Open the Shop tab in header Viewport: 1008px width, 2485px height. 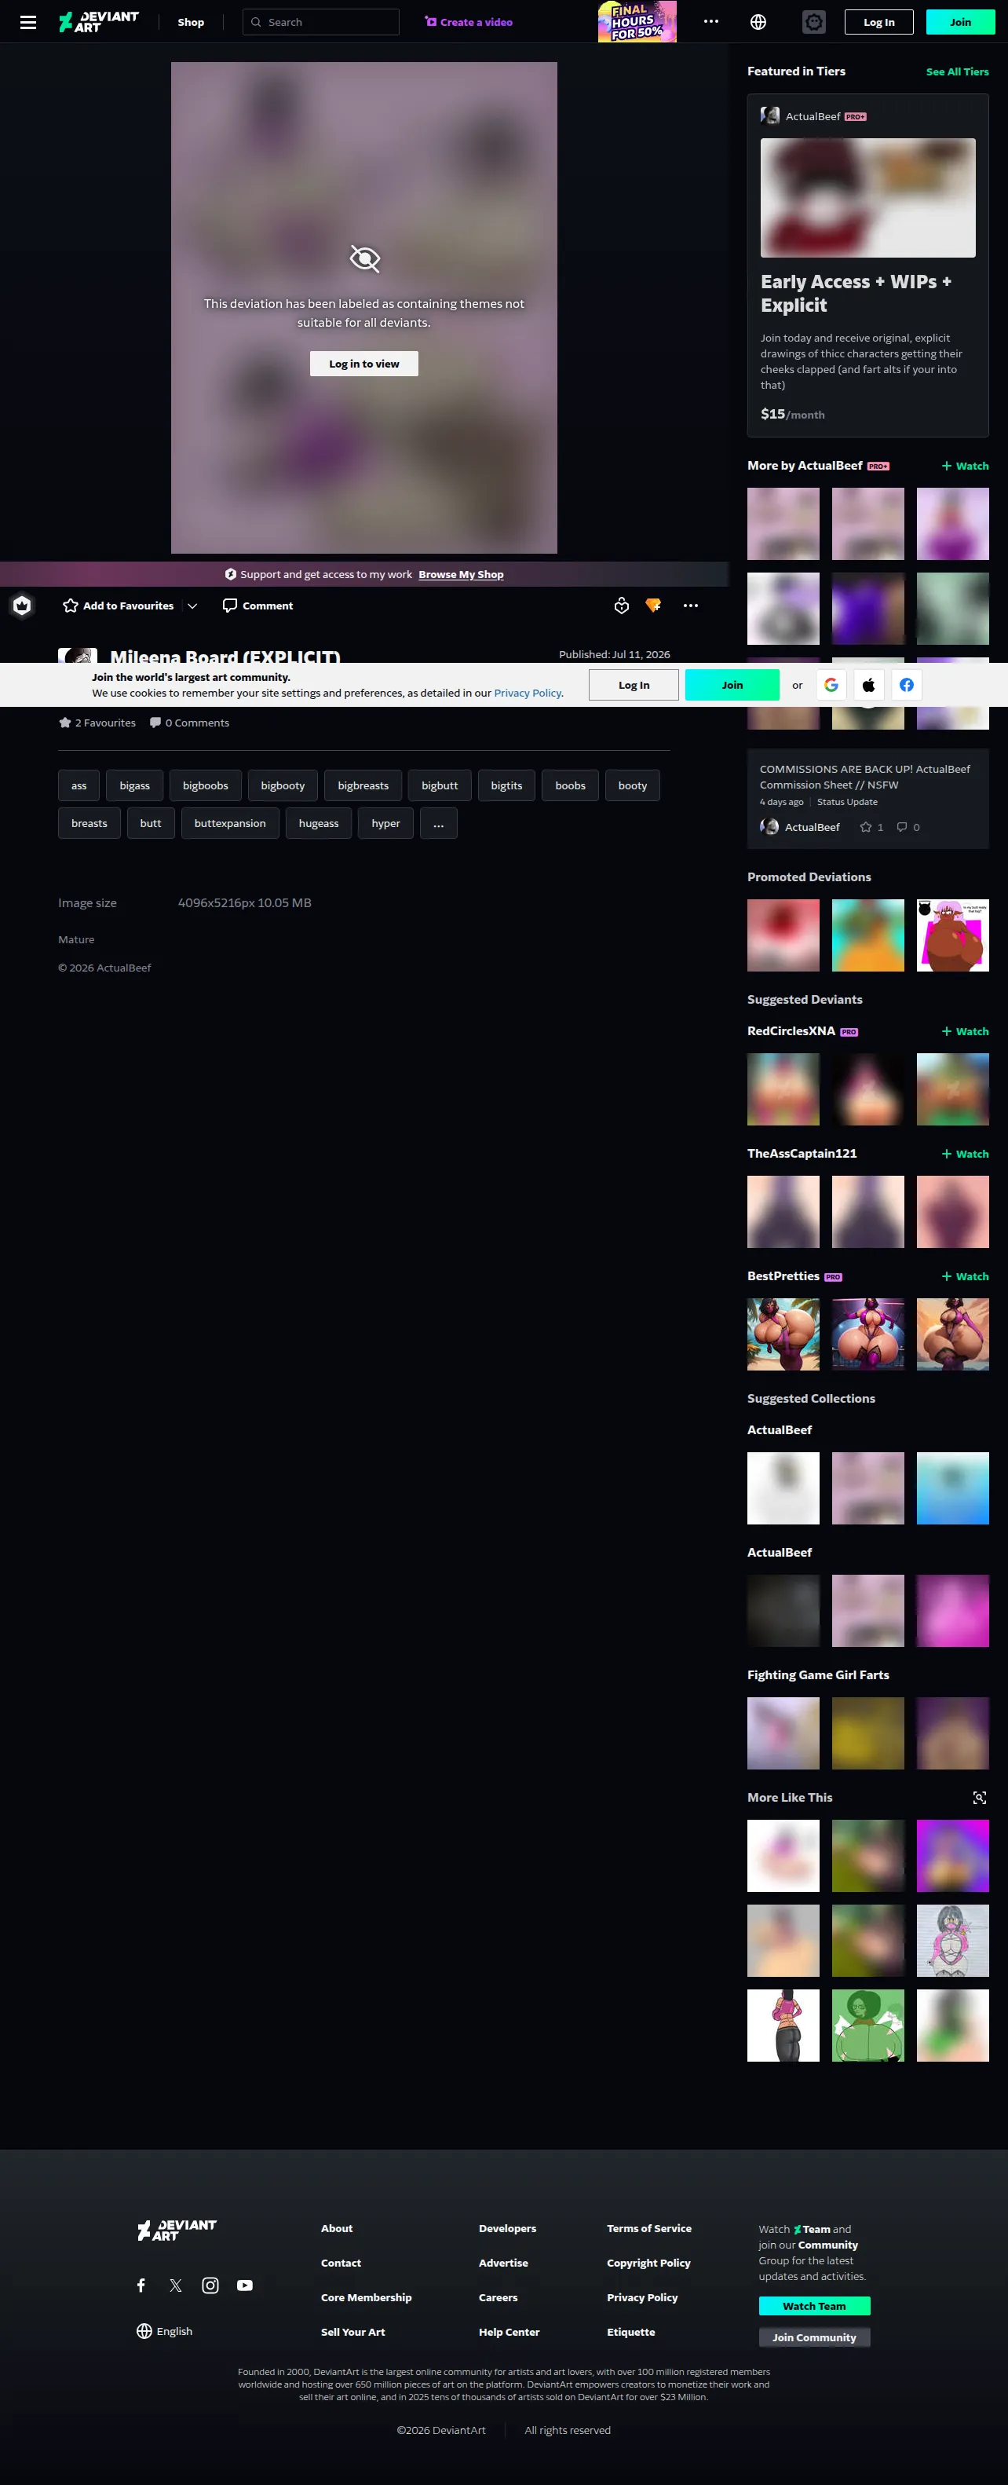click(191, 22)
